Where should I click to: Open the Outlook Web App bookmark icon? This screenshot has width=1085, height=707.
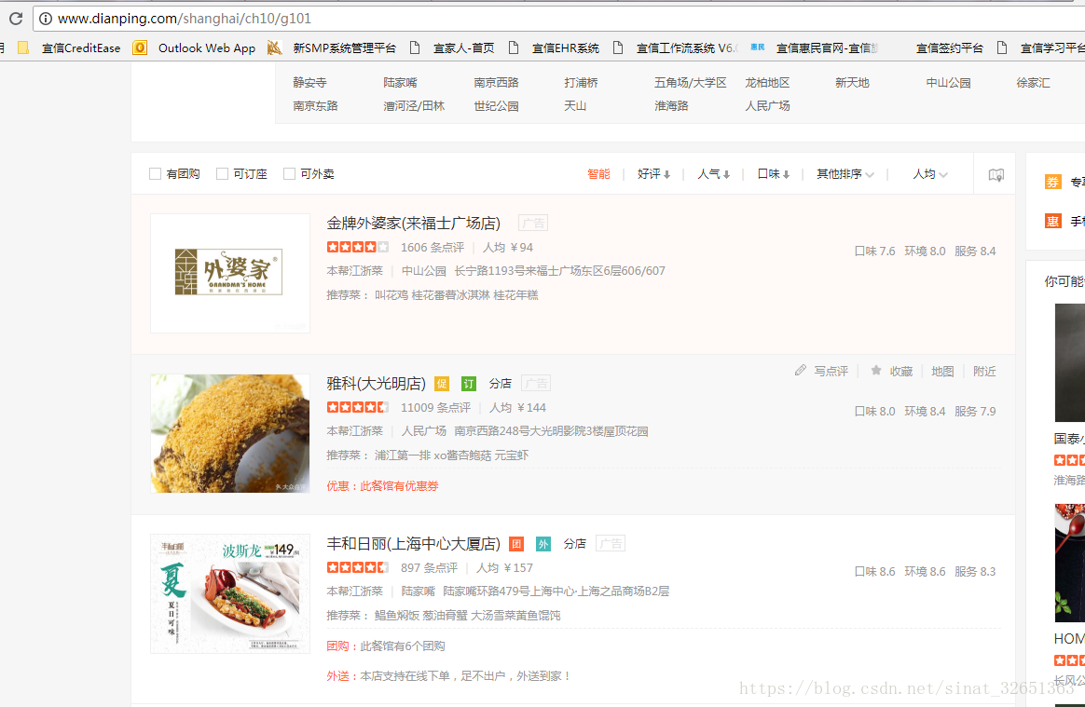tap(140, 48)
